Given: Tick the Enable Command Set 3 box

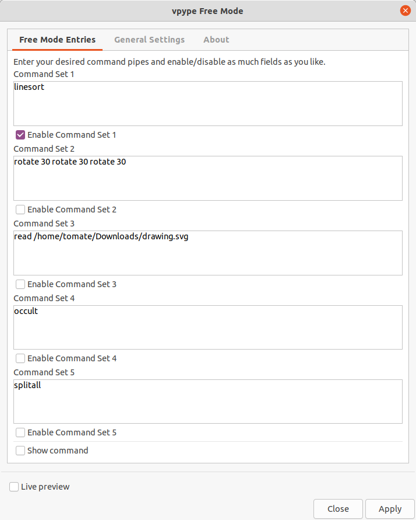Looking at the screenshot, I should point(20,284).
